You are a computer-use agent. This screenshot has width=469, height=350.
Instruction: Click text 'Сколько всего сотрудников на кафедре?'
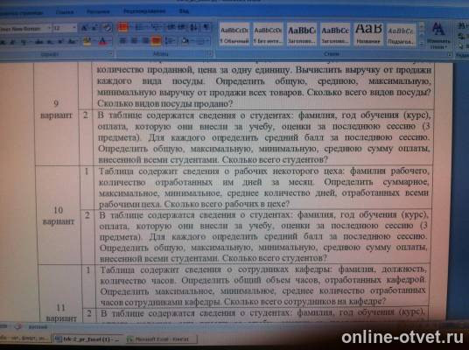point(304,301)
